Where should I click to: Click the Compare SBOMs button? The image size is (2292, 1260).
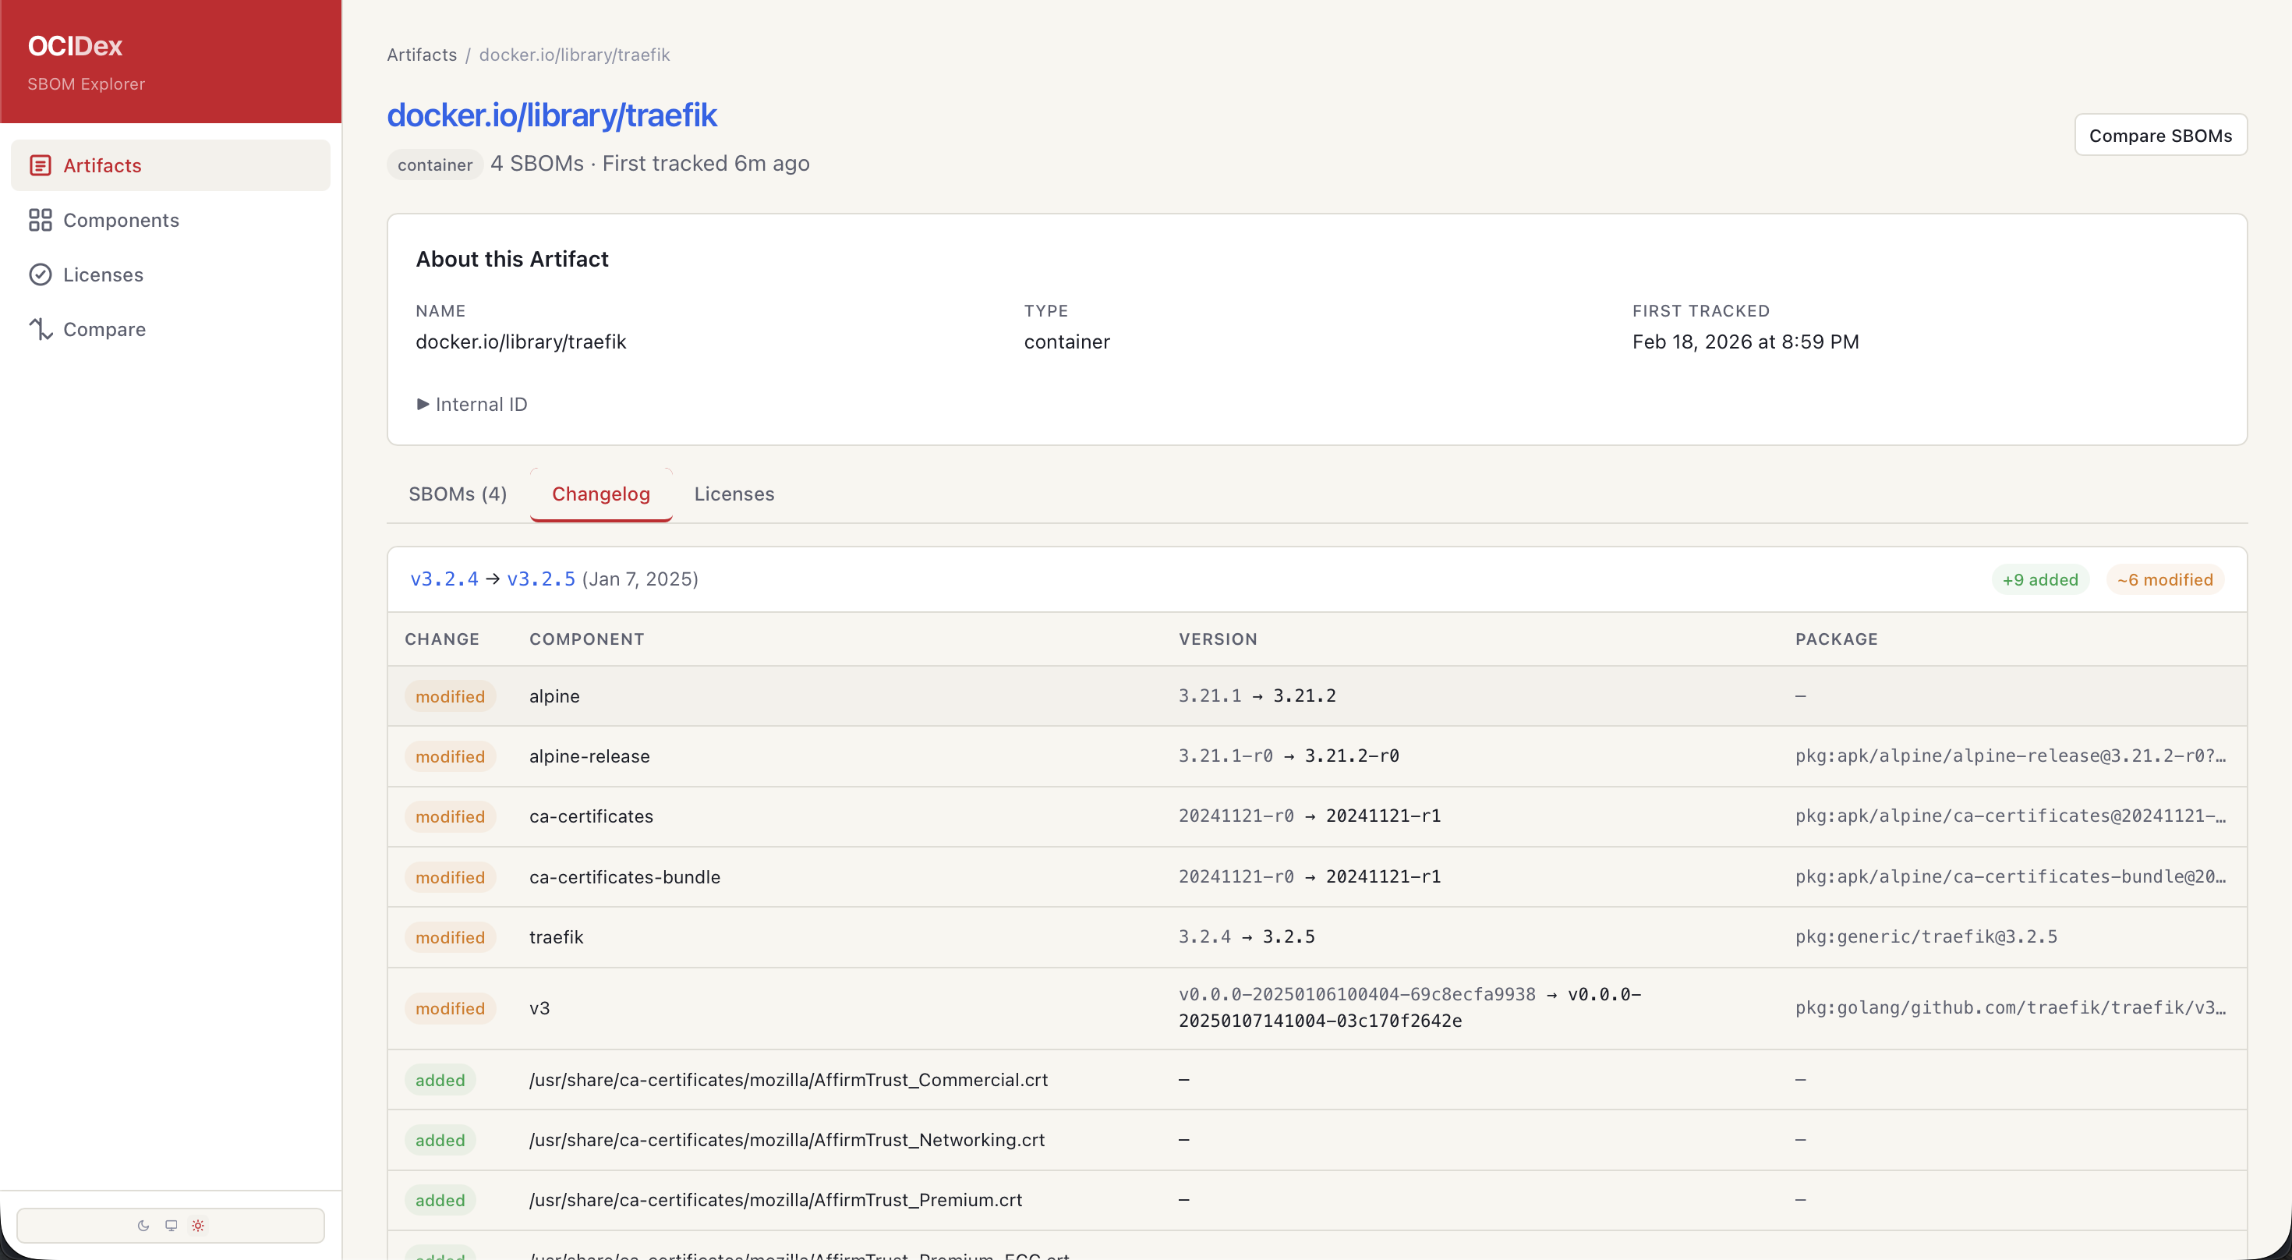coord(2159,135)
